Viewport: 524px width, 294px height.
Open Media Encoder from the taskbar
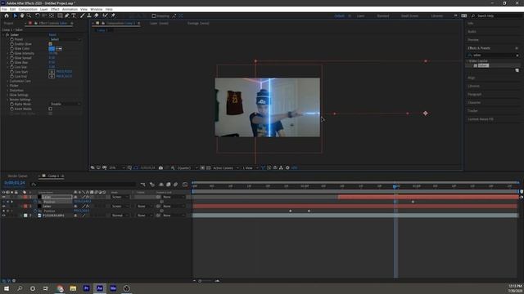tap(113, 288)
